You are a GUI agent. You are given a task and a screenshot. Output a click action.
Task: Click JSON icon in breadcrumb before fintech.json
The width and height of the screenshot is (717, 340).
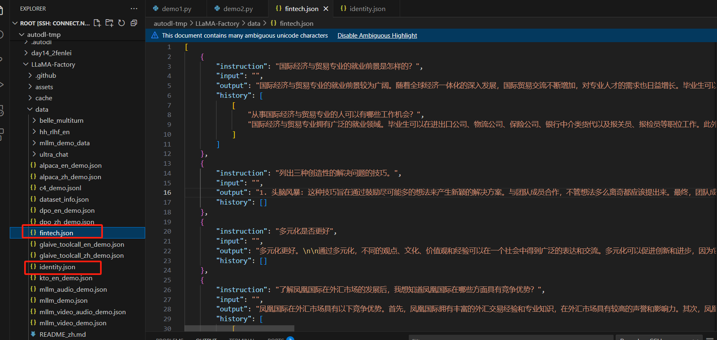tap(273, 23)
